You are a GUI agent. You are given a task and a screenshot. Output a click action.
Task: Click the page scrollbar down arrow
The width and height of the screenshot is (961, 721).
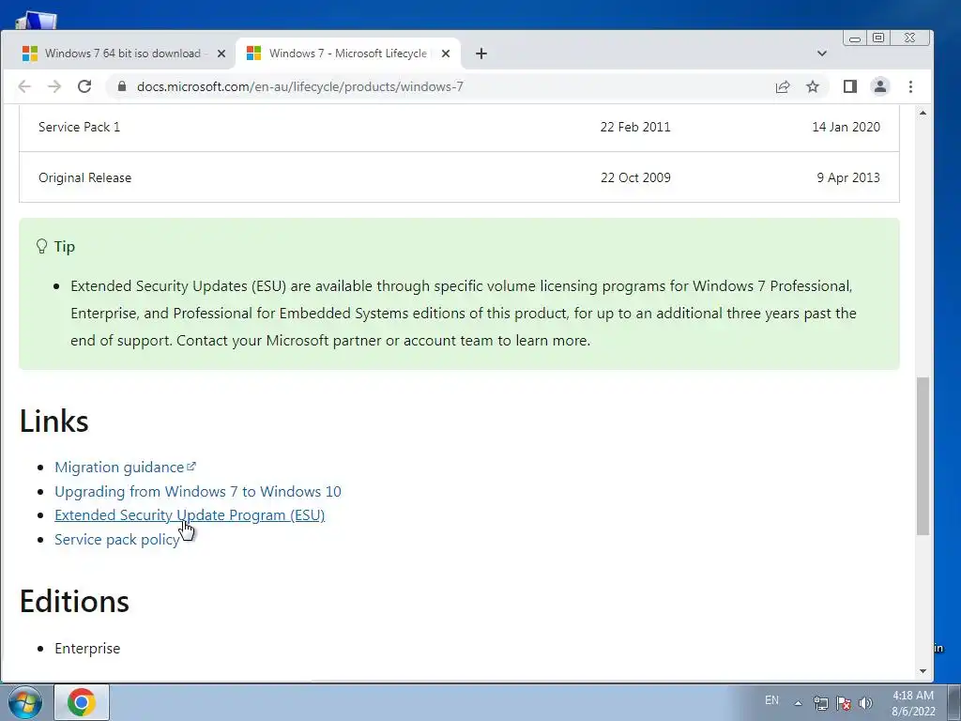pos(923,670)
